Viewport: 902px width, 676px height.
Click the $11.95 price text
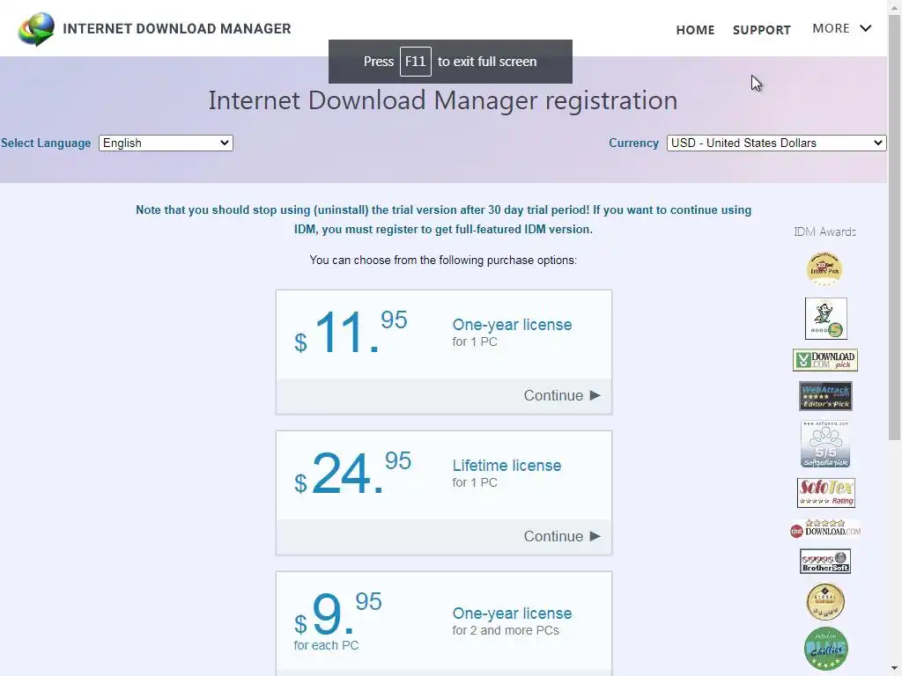[x=351, y=332]
